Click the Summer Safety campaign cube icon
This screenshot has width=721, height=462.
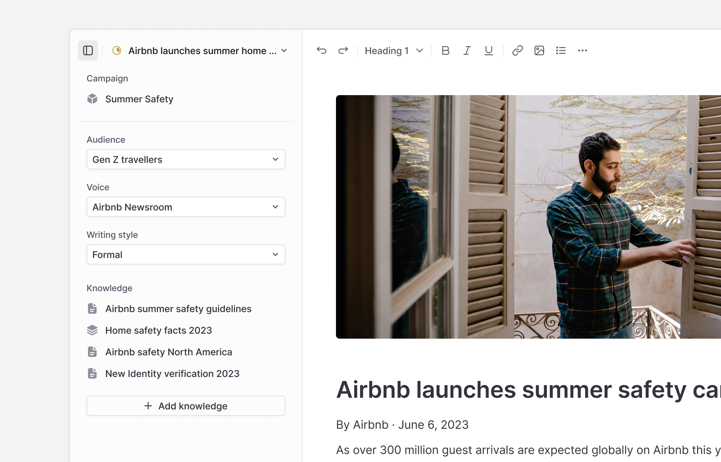coord(92,99)
